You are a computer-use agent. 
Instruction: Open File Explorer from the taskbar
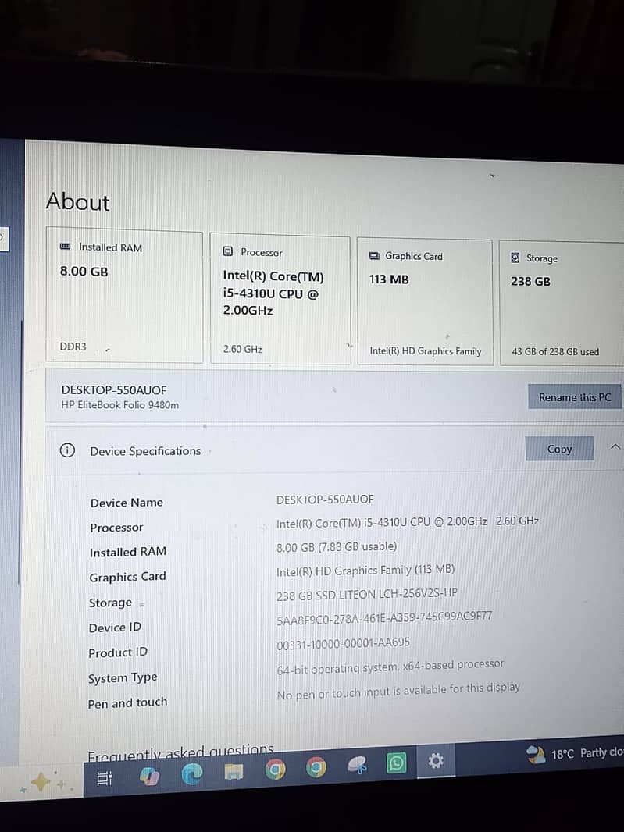coord(234,771)
